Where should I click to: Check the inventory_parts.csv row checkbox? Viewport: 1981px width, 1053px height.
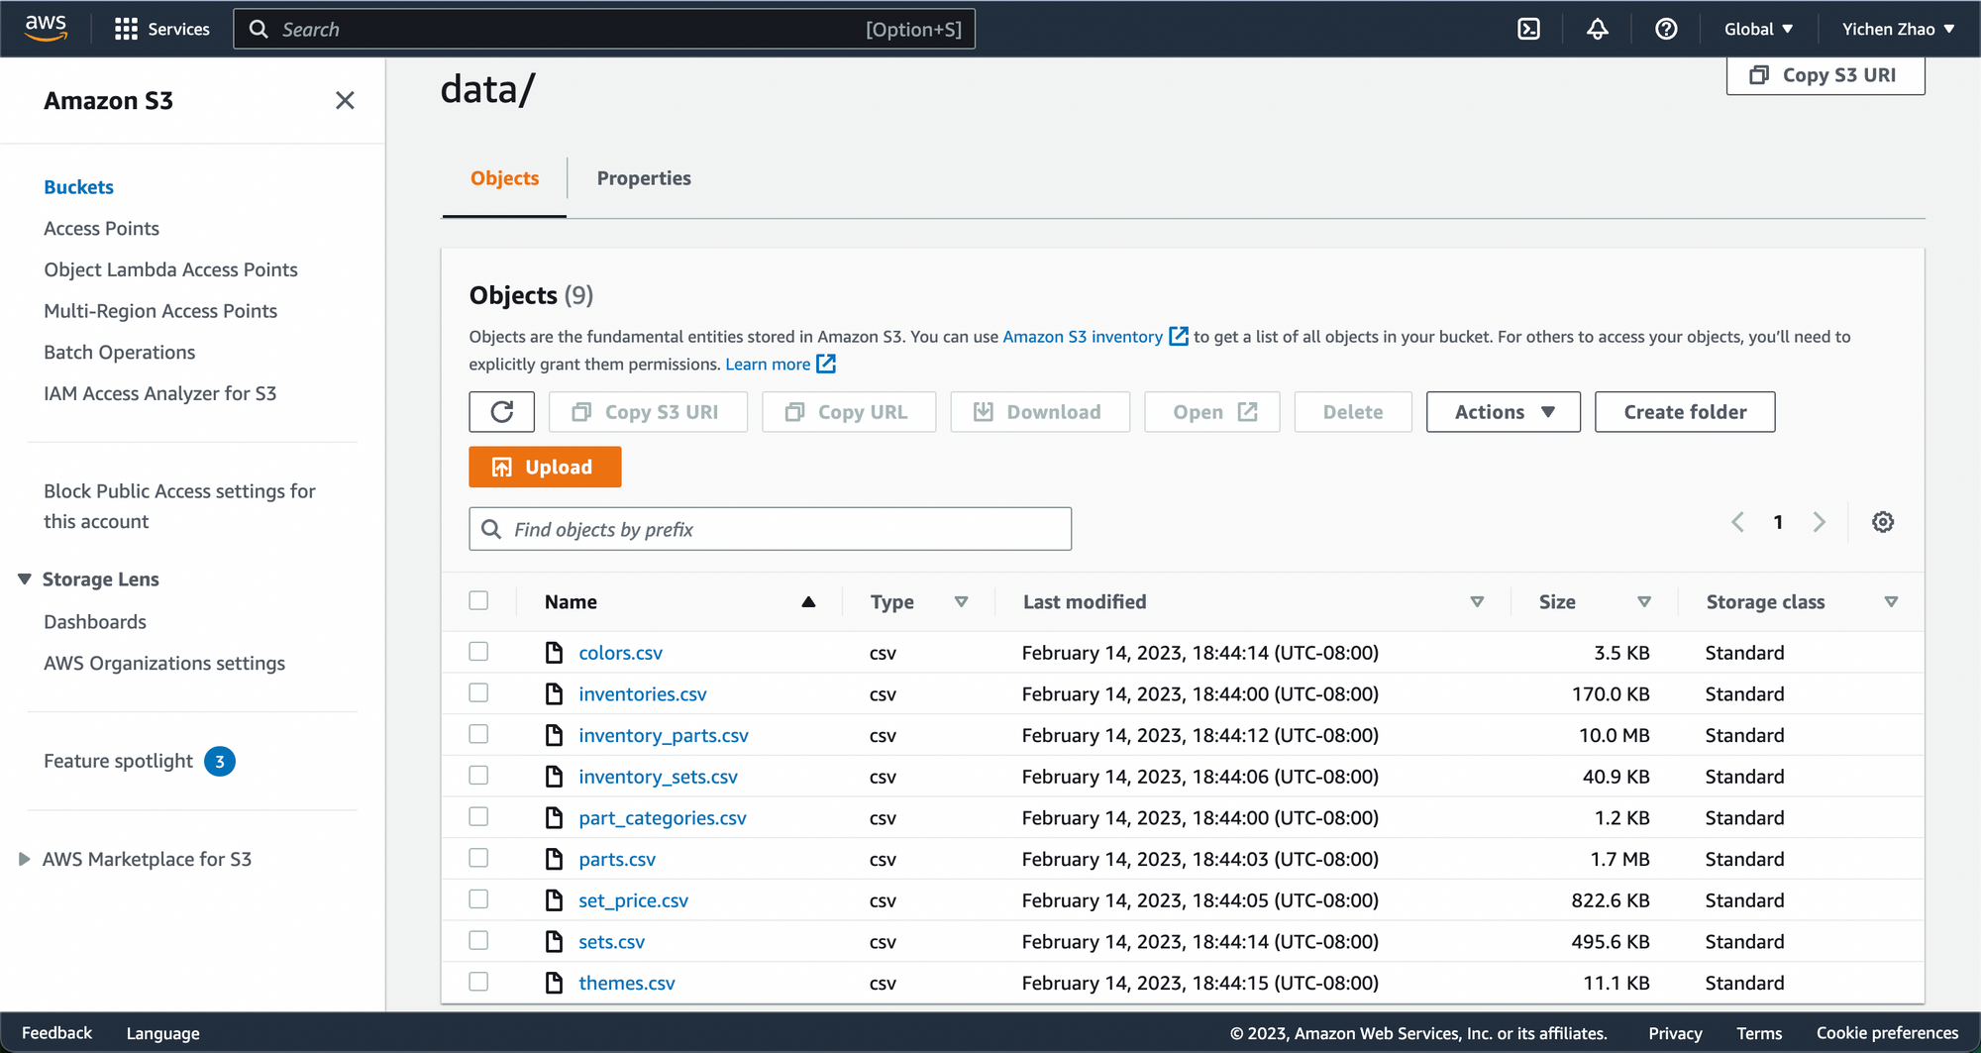pyautogui.click(x=478, y=734)
